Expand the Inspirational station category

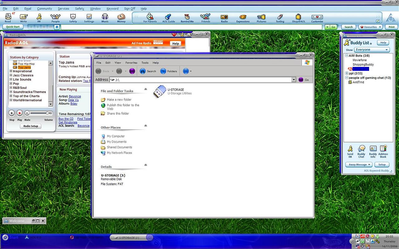click(11, 71)
